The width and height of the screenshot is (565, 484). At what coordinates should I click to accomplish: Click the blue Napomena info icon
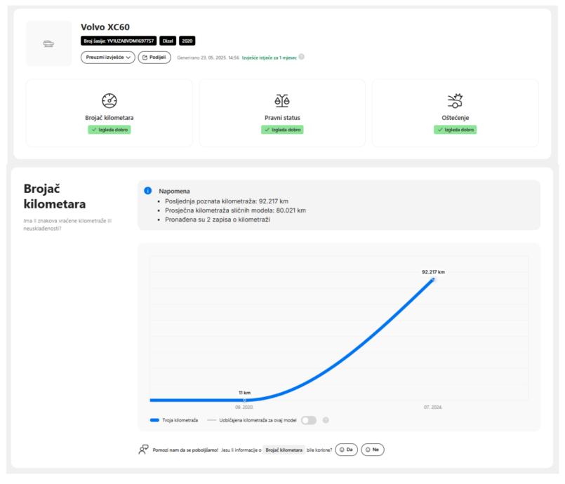point(147,190)
